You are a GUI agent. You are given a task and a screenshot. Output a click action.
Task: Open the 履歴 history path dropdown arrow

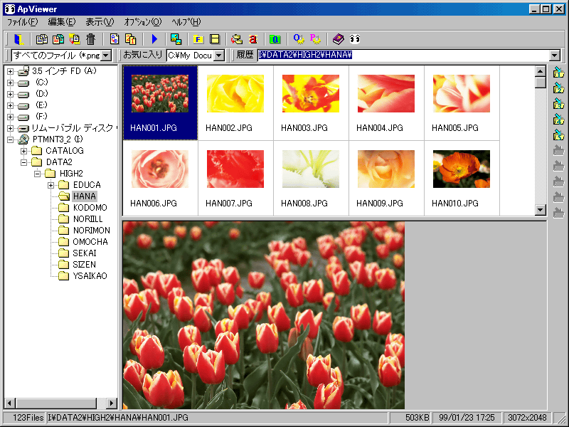point(555,56)
